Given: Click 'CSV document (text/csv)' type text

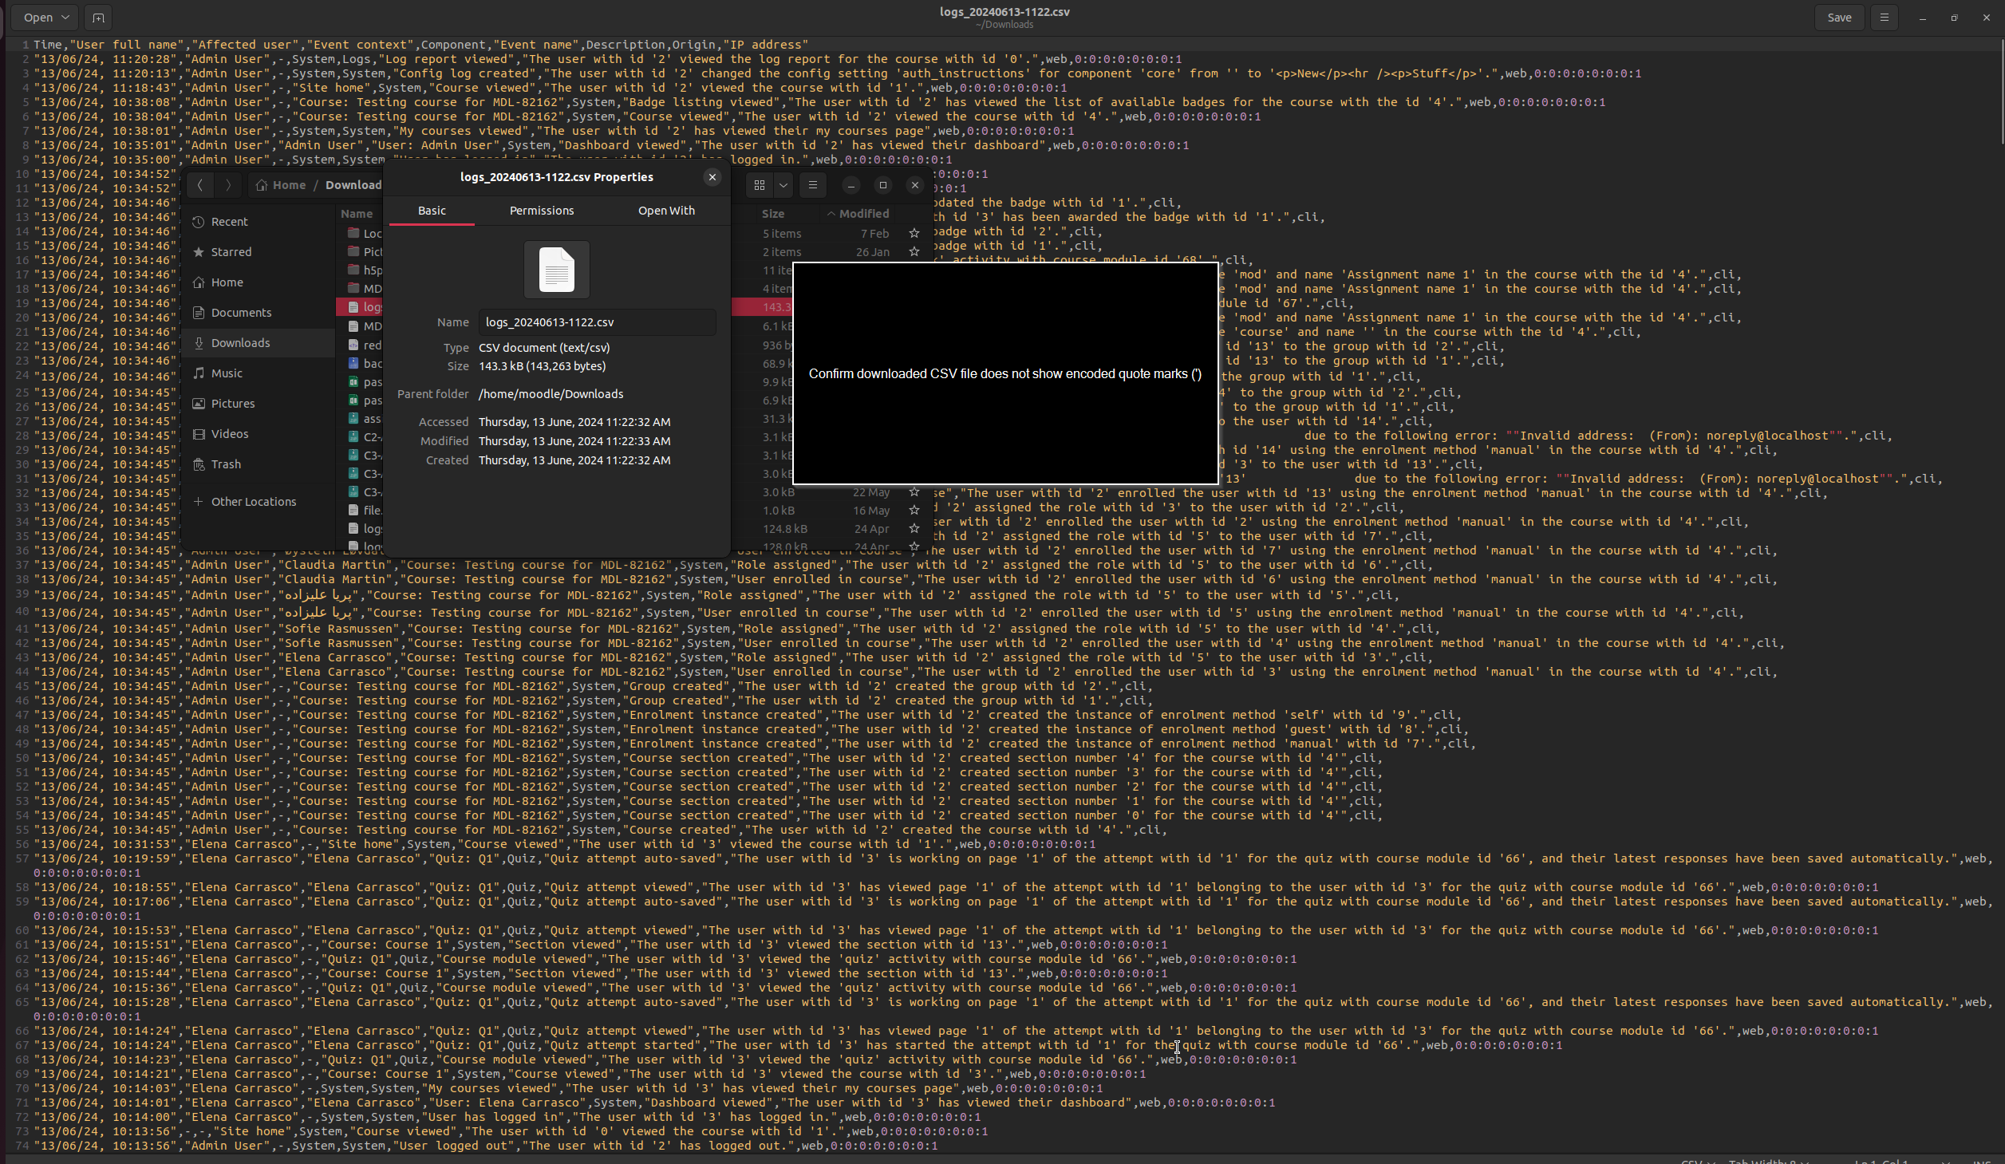Looking at the screenshot, I should tap(544, 348).
